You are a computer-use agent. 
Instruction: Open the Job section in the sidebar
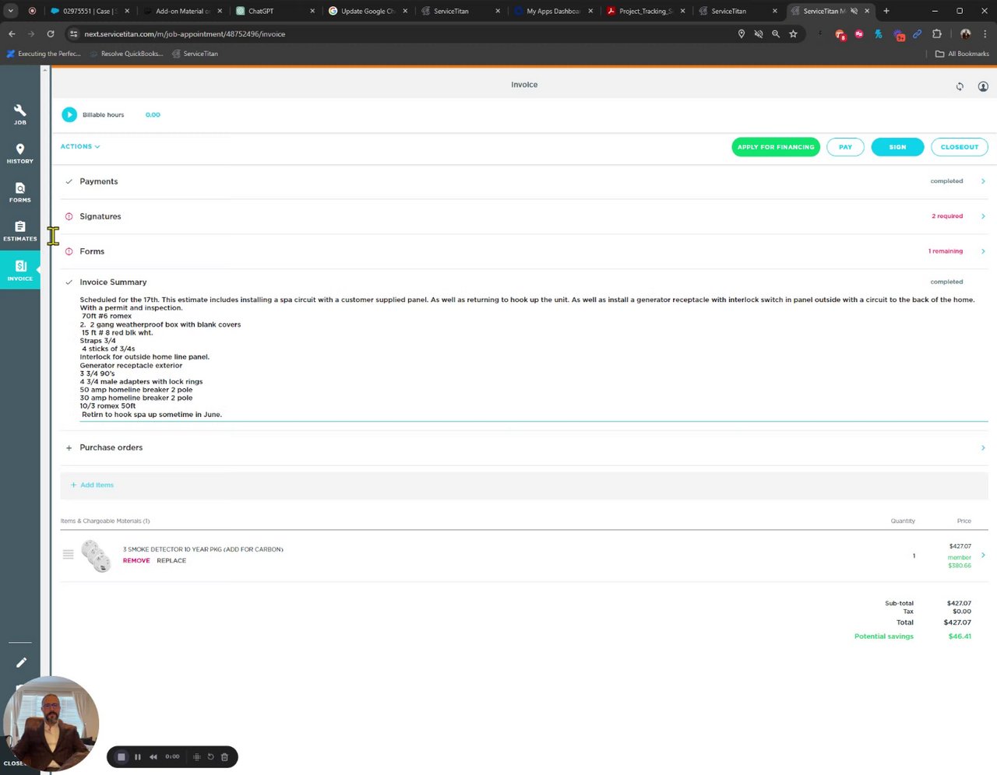coord(20,114)
